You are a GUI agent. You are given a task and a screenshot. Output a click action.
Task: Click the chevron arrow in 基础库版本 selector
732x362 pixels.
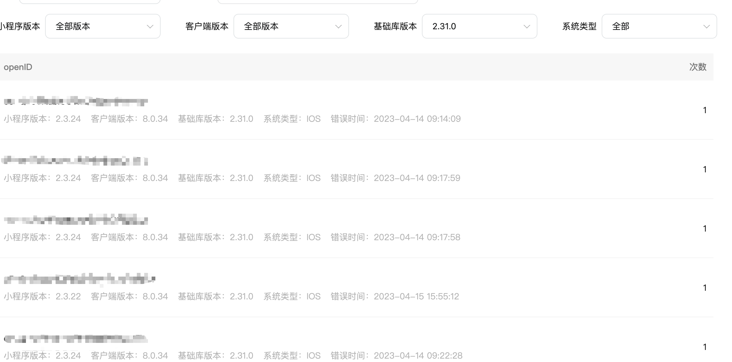tap(527, 27)
